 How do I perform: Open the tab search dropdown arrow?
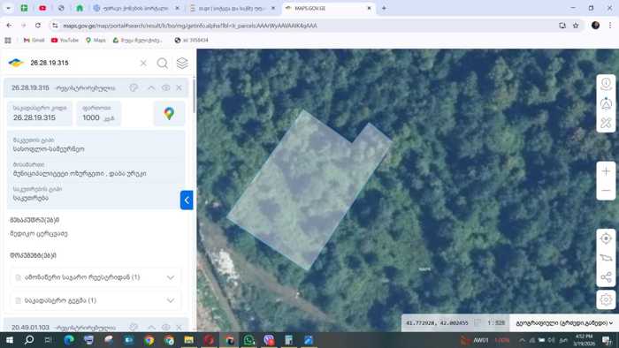click(x=8, y=8)
